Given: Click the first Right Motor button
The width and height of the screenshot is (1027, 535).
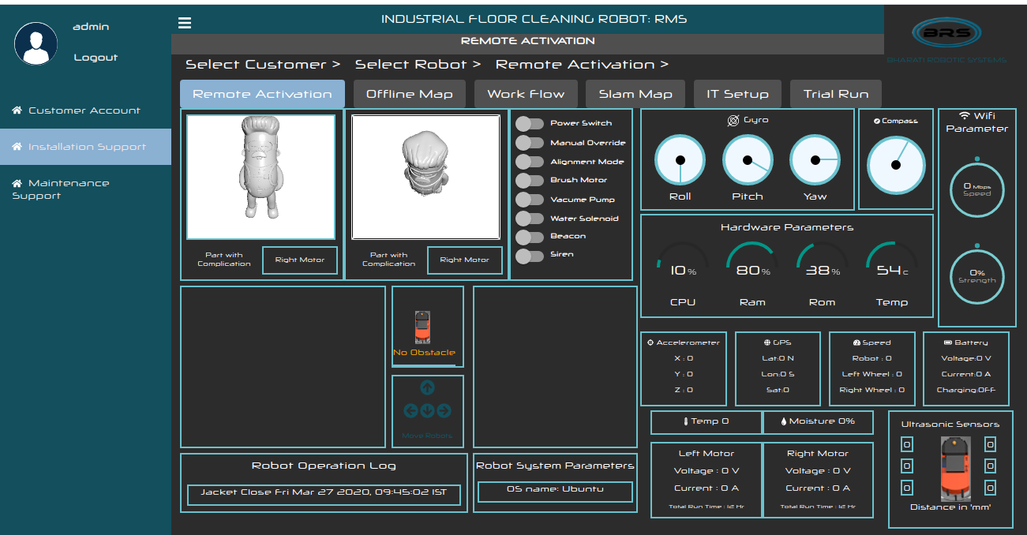Looking at the screenshot, I should [300, 260].
